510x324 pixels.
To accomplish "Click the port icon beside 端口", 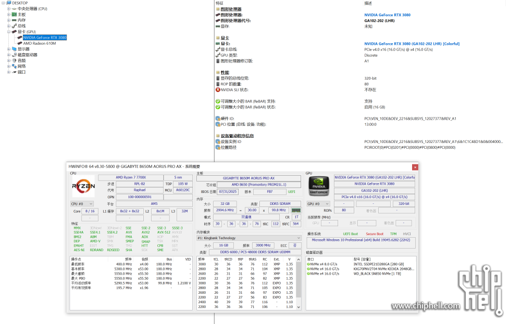I will pos(14,72).
